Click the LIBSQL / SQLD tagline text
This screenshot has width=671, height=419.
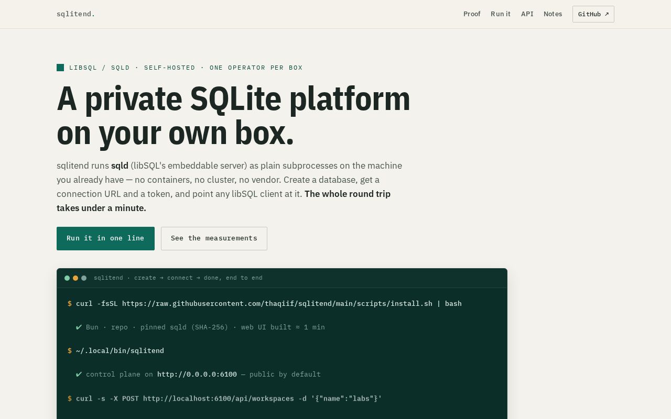tap(100, 68)
